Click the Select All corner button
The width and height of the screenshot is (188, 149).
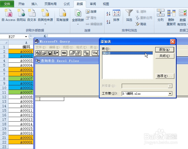click(x=4, y=43)
